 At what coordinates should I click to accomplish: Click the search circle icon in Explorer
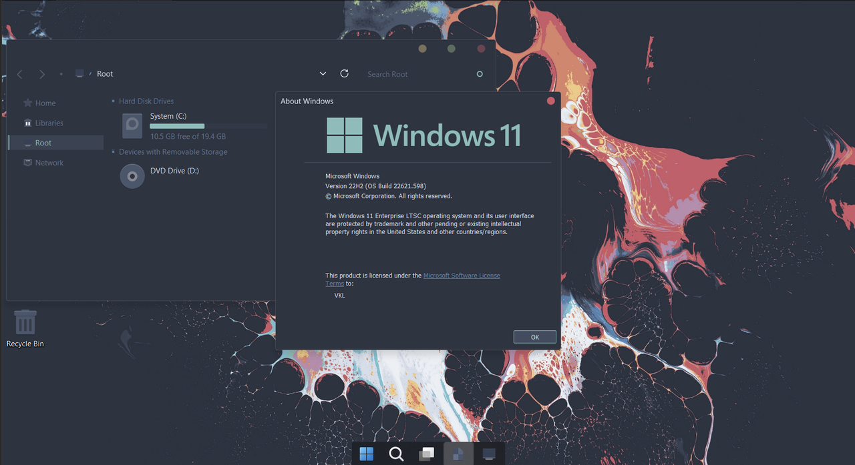pos(480,74)
